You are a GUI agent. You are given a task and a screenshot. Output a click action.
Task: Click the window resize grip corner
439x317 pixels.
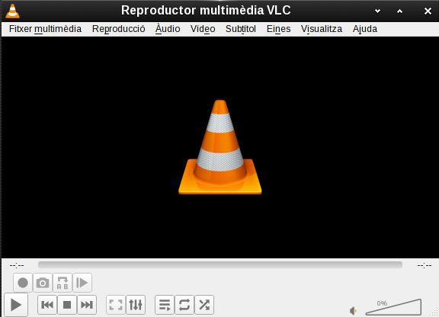(434, 312)
